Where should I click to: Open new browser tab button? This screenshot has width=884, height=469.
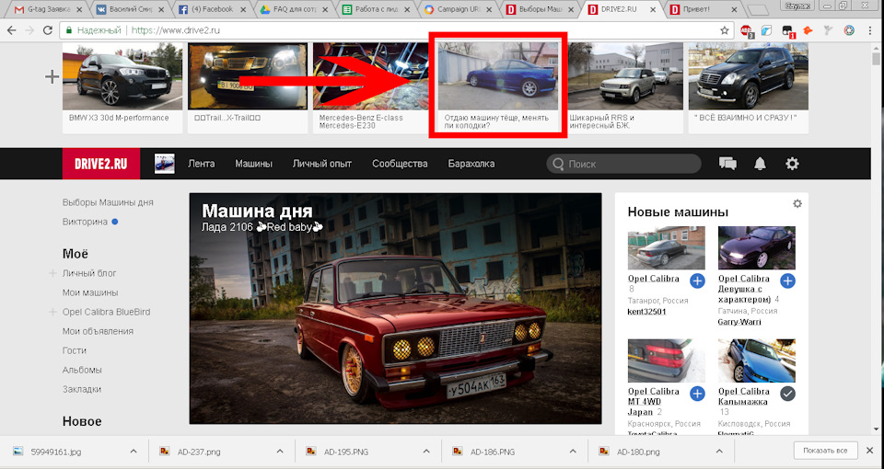(759, 10)
